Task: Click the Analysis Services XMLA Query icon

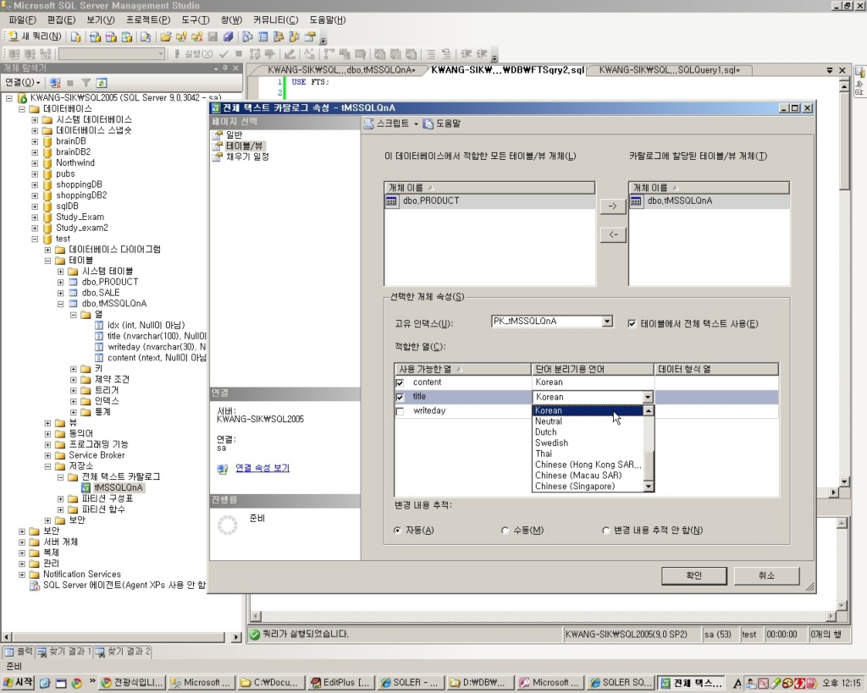Action: pos(127,37)
